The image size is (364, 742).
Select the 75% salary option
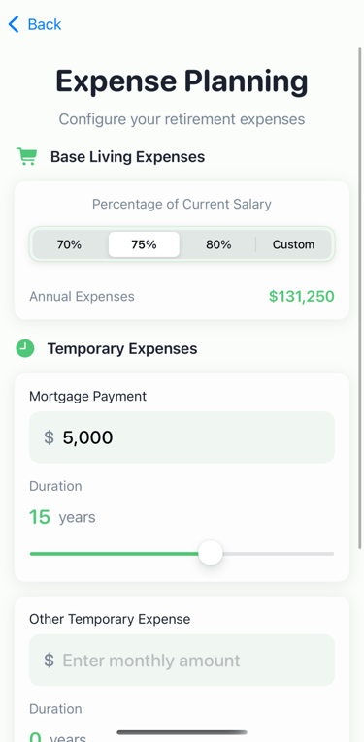[x=144, y=244]
